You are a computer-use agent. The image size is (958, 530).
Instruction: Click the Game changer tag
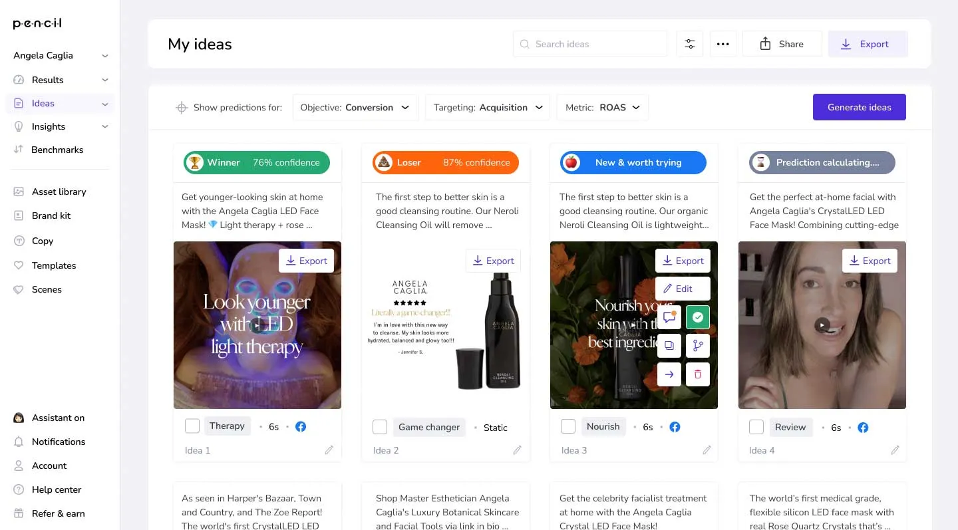pyautogui.click(x=429, y=427)
